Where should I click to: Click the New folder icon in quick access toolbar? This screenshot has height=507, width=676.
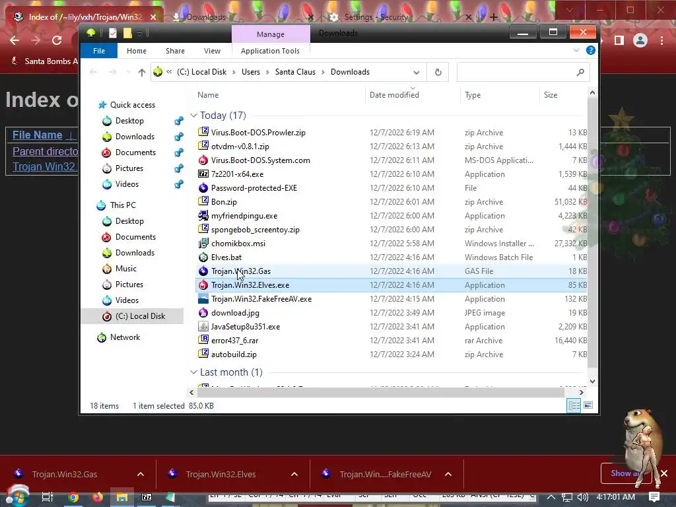[127, 33]
